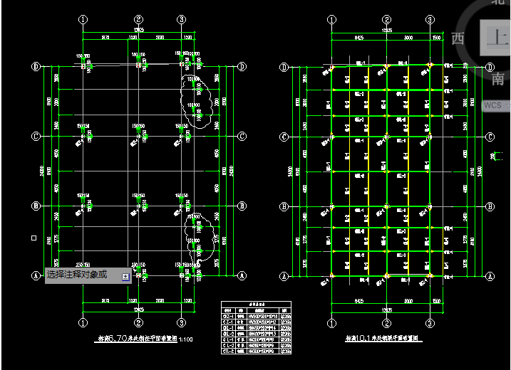The image size is (511, 370).
Task: Select top grid bubble 1 of right plan
Action: [x=332, y=20]
